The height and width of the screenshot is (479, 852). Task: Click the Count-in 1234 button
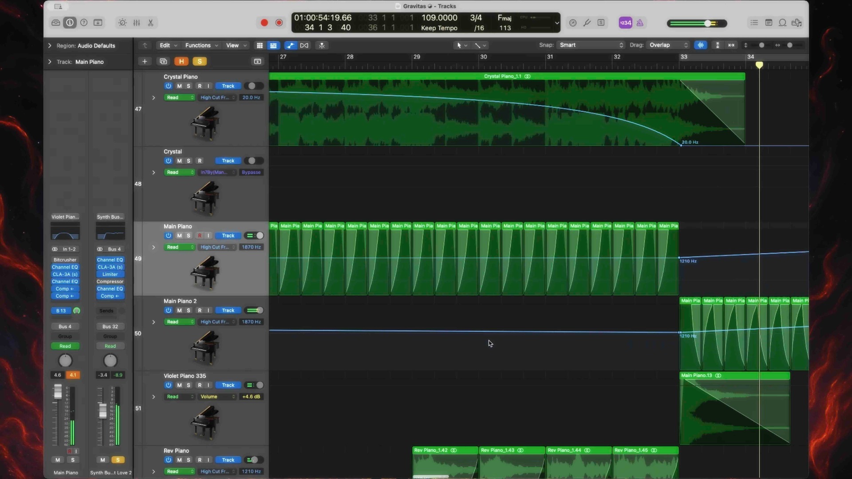tap(625, 23)
